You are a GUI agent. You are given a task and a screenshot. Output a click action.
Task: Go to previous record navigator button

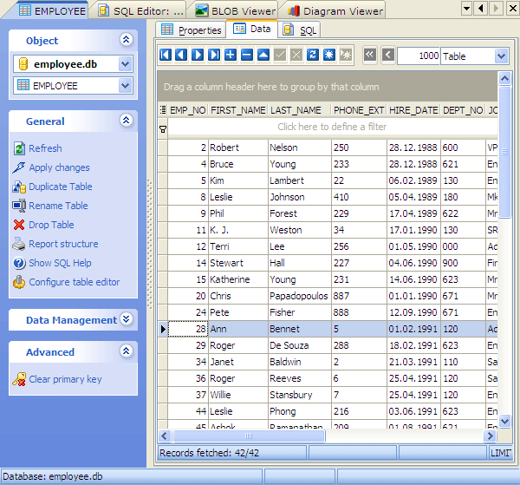click(181, 55)
